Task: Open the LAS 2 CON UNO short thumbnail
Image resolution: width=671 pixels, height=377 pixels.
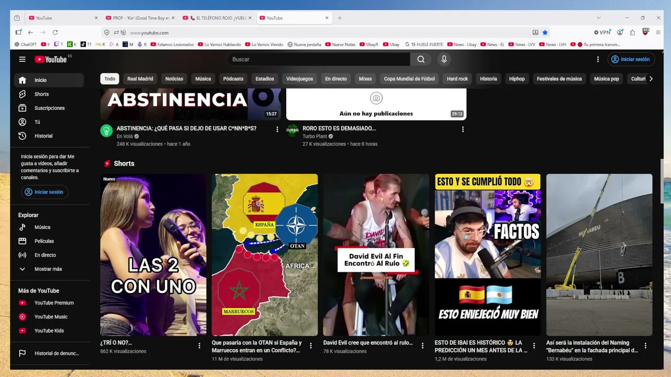Action: tap(153, 254)
